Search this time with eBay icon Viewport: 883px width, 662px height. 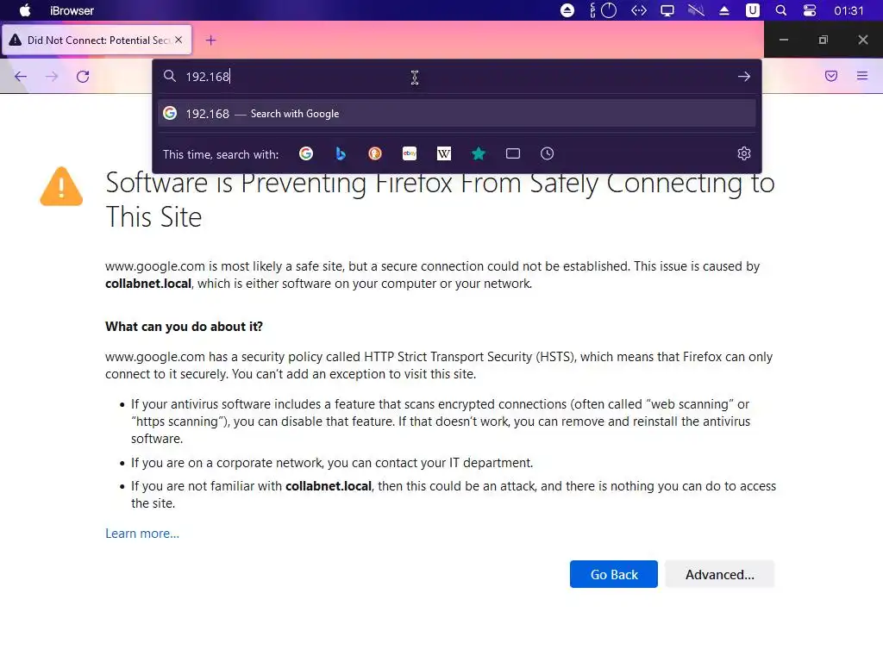pyautogui.click(x=410, y=153)
